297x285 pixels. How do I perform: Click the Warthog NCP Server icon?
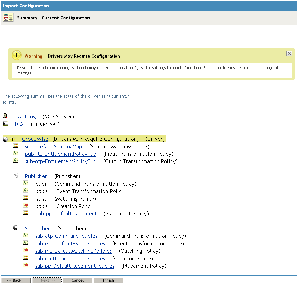(x=5, y=116)
